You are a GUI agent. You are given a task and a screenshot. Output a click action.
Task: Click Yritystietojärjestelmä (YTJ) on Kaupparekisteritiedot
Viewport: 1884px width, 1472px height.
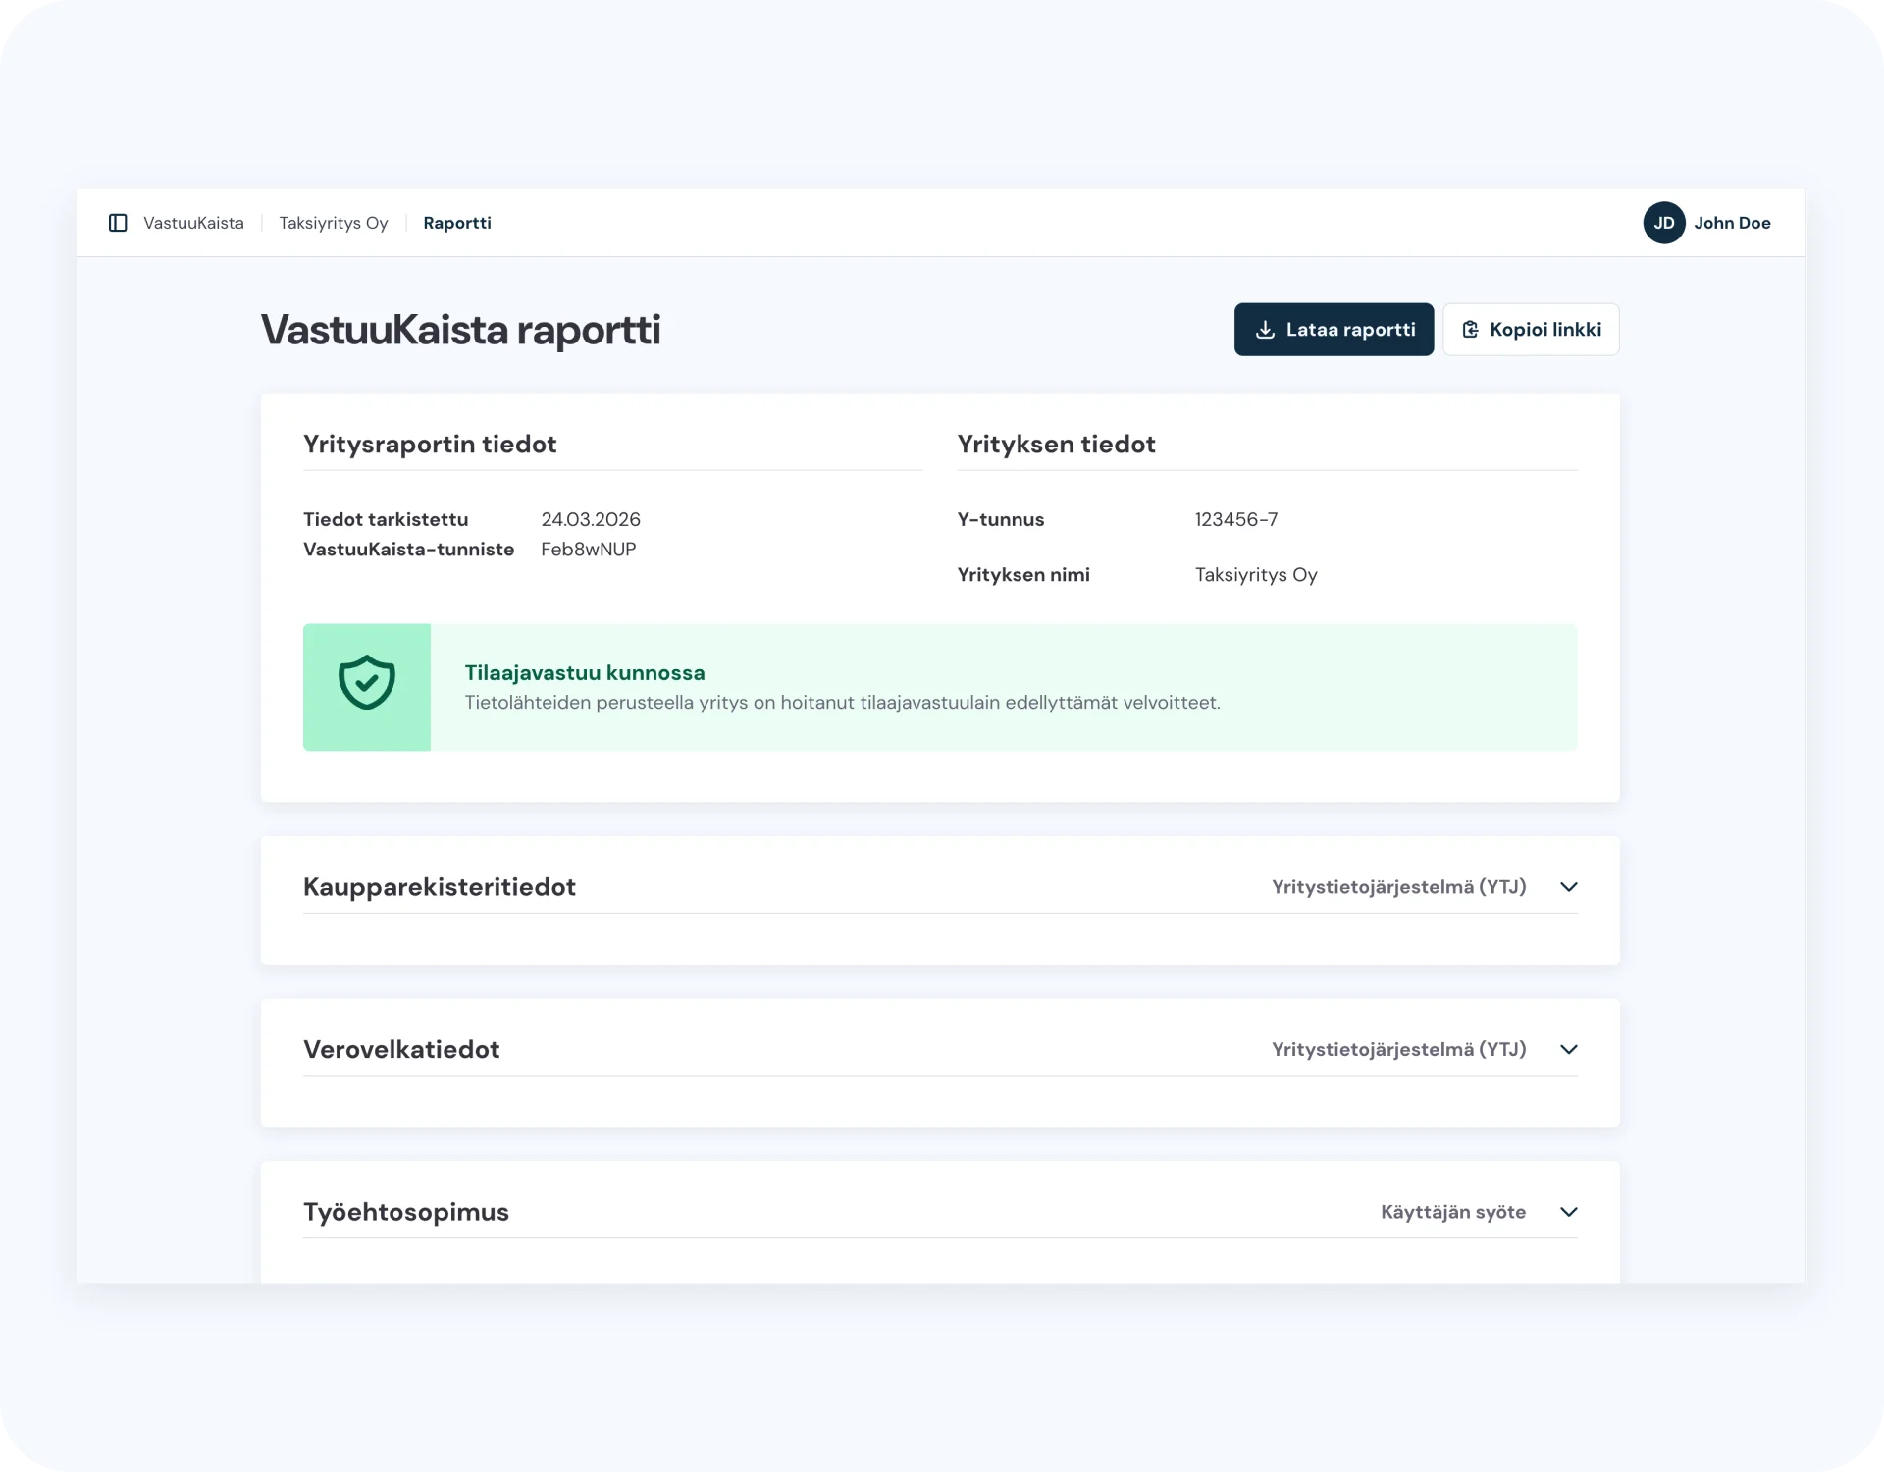pos(1399,886)
